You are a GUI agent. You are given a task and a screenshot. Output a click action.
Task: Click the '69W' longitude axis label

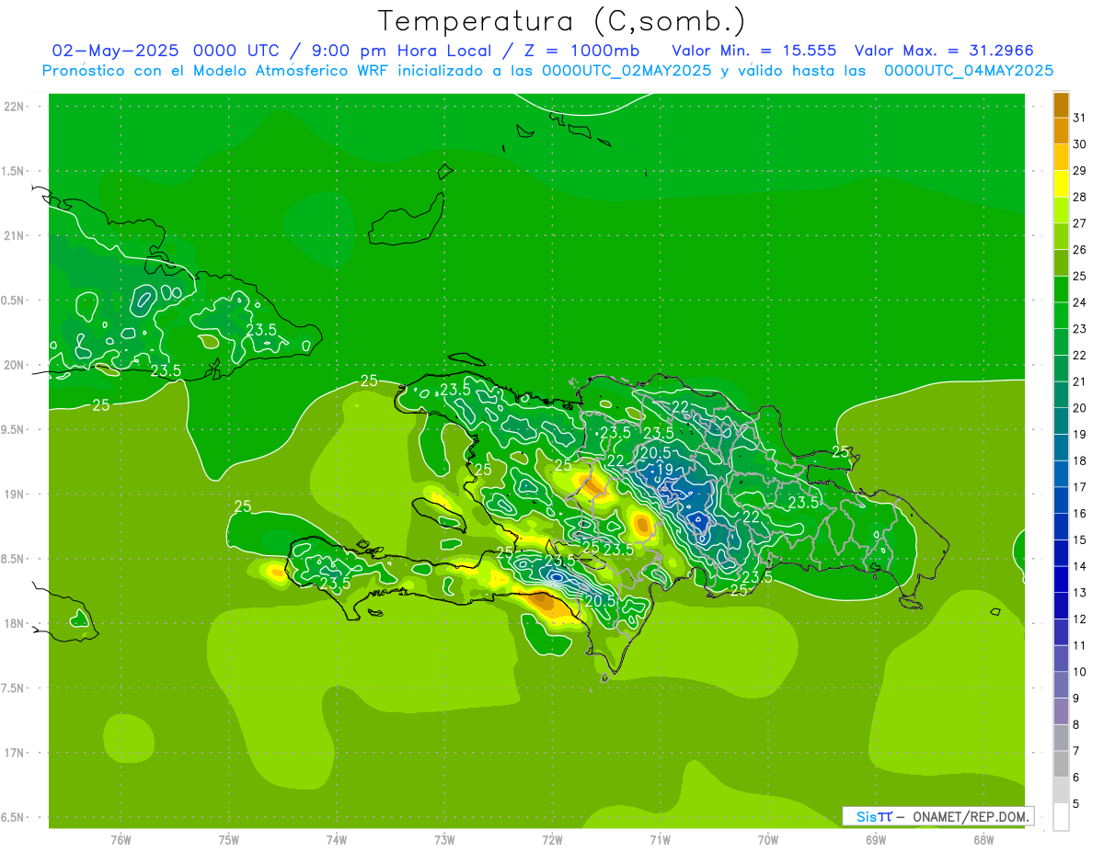click(x=876, y=839)
